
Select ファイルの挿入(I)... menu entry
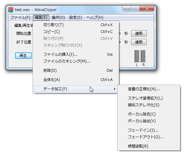click(x=76, y=55)
